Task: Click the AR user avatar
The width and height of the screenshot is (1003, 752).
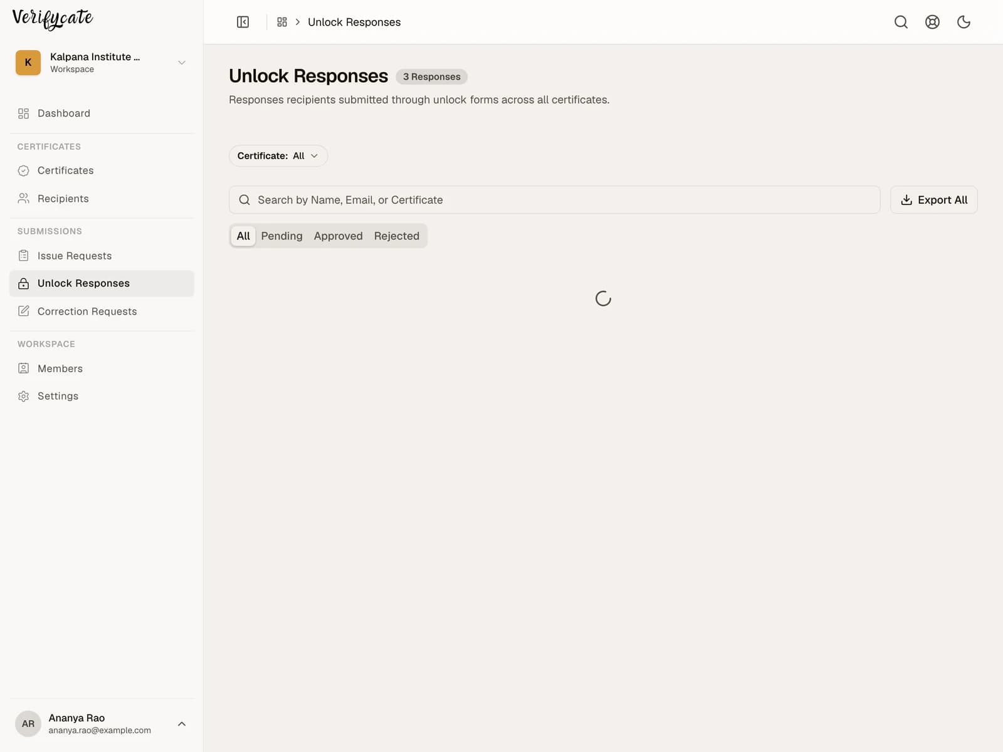Action: pyautogui.click(x=28, y=724)
